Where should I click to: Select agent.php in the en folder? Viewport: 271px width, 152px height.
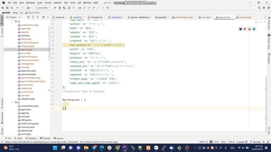pos(26,28)
